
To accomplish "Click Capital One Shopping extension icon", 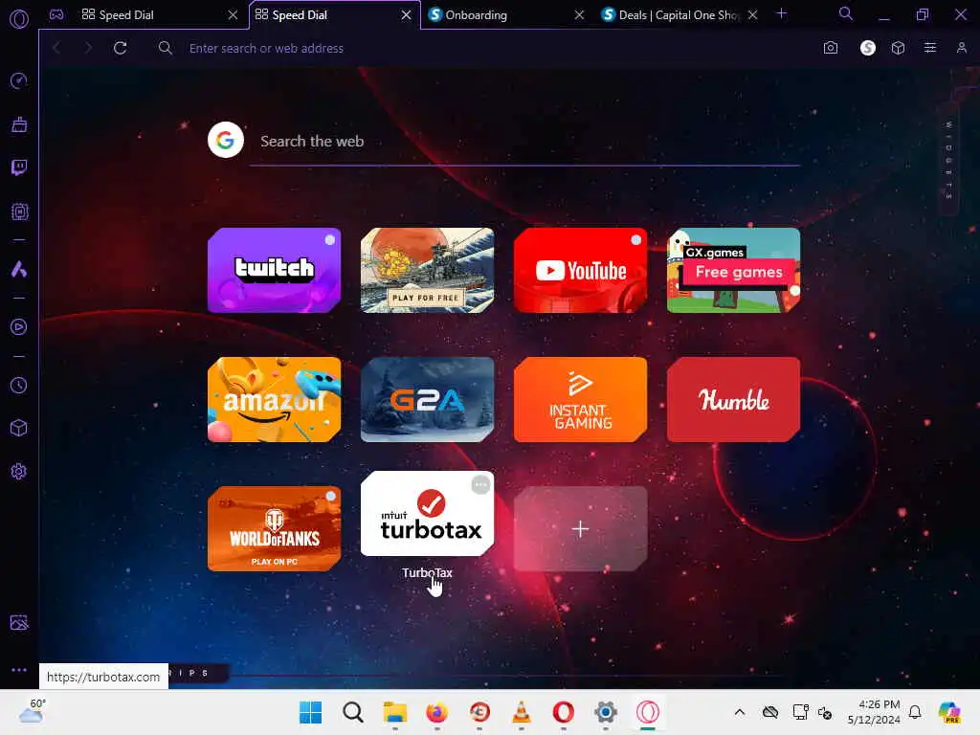I will (x=867, y=48).
